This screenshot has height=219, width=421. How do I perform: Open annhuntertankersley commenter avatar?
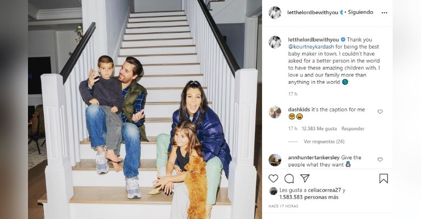click(275, 160)
